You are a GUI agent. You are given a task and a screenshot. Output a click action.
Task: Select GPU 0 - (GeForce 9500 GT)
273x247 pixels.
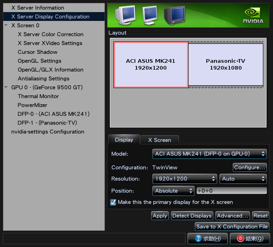(54, 87)
